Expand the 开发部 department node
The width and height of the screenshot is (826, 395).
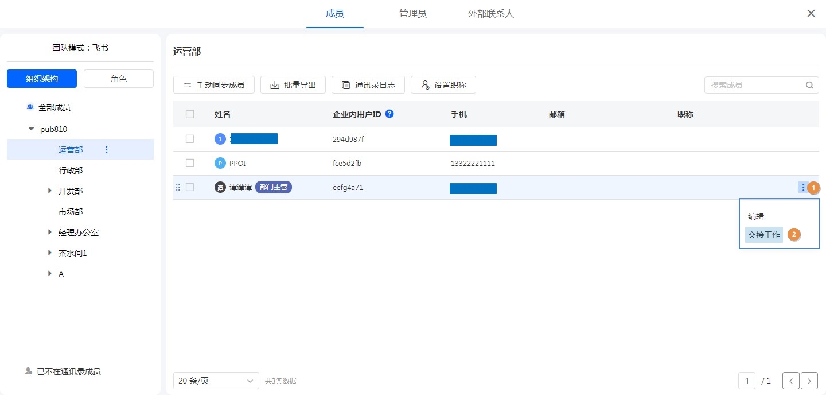(50, 191)
